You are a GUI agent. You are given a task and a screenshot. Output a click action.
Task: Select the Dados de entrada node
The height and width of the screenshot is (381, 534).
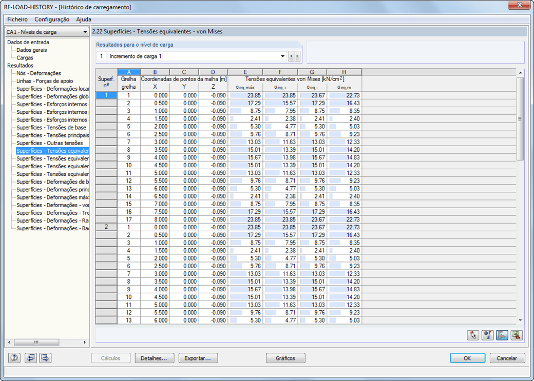[x=28, y=42]
